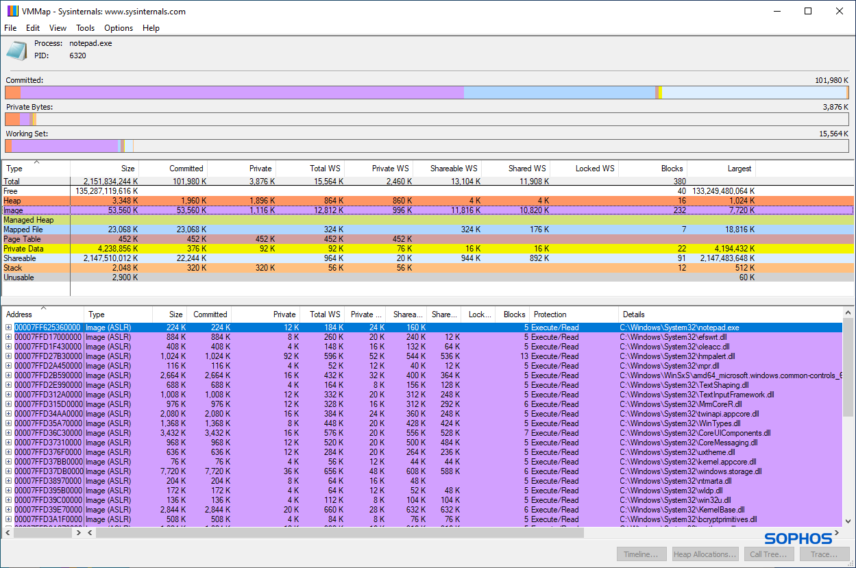Screen dimensions: 856x568
Task: Open the File menu
Action: [x=10, y=28]
